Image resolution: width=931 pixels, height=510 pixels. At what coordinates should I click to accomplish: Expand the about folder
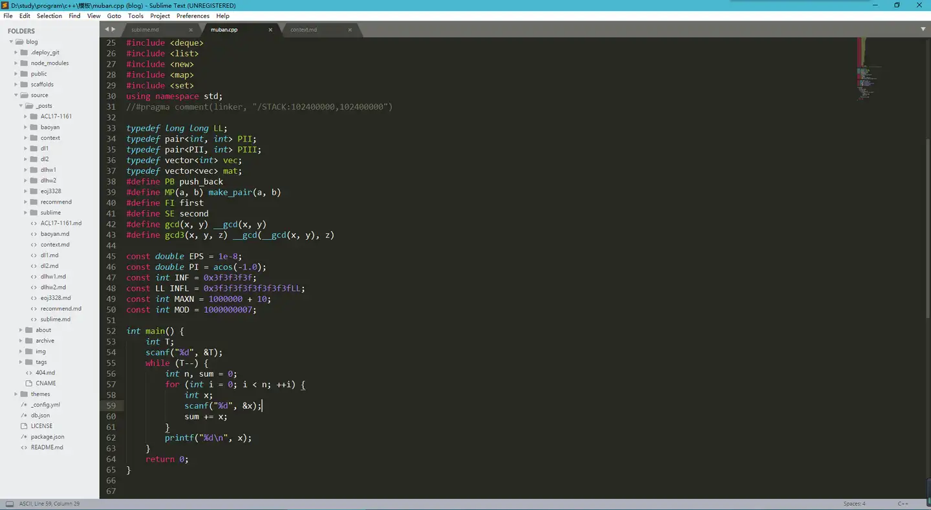point(21,330)
